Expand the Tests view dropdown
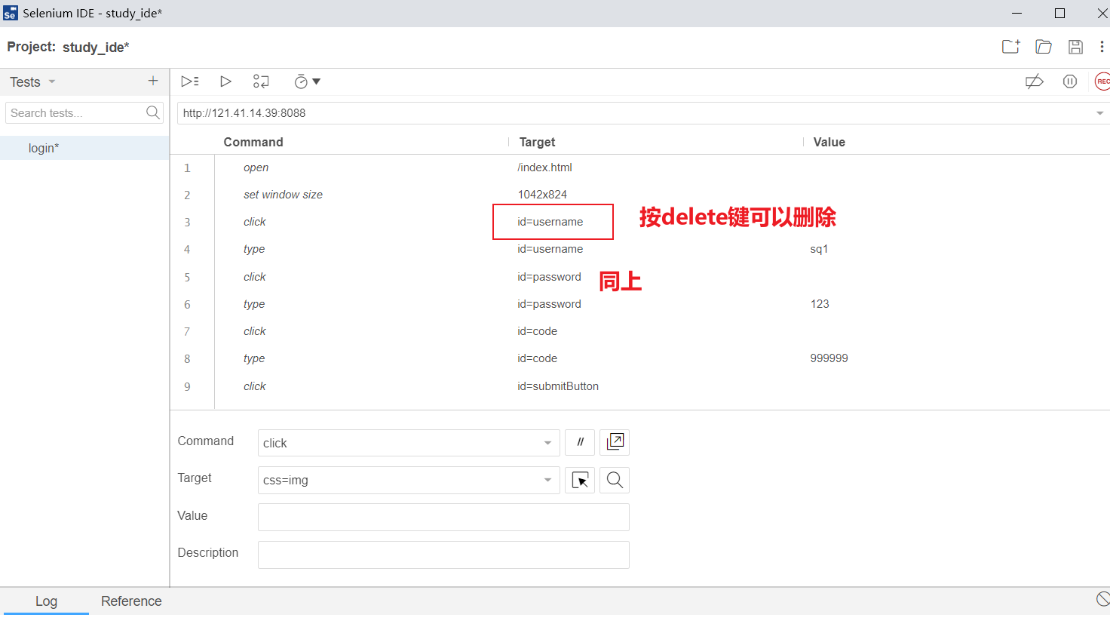Viewport: 1110px width, 633px height. coord(52,81)
